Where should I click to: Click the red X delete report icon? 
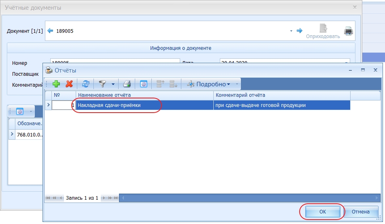69,84
